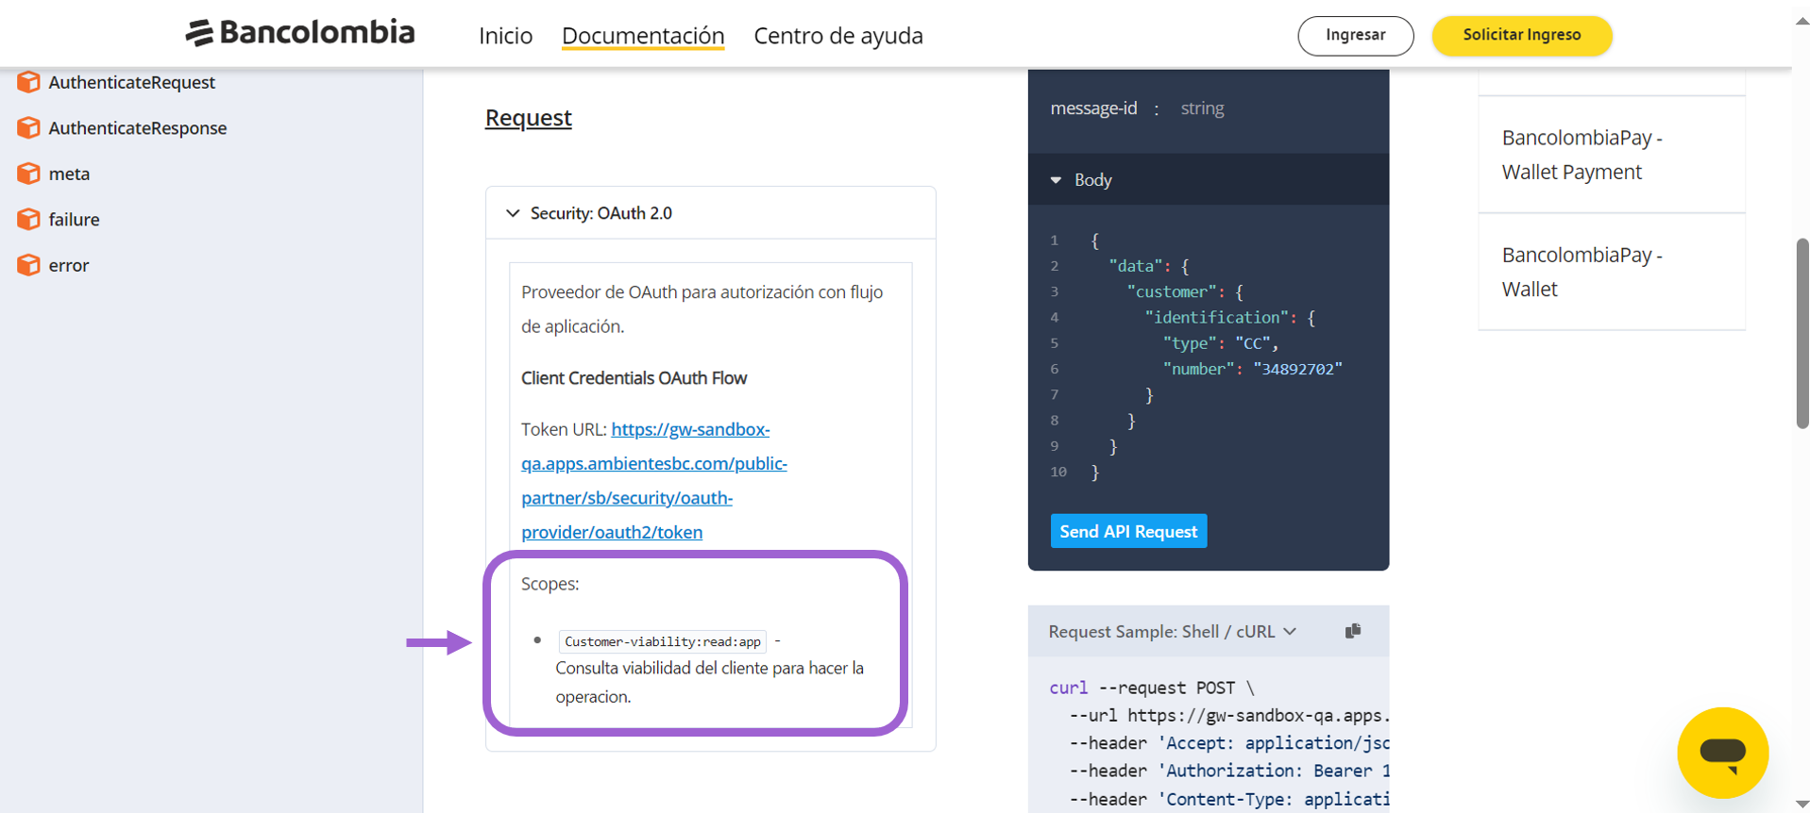Select the failure schema entry

(x=74, y=219)
